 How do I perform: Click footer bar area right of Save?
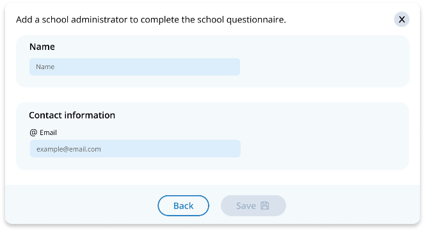[x=353, y=205]
